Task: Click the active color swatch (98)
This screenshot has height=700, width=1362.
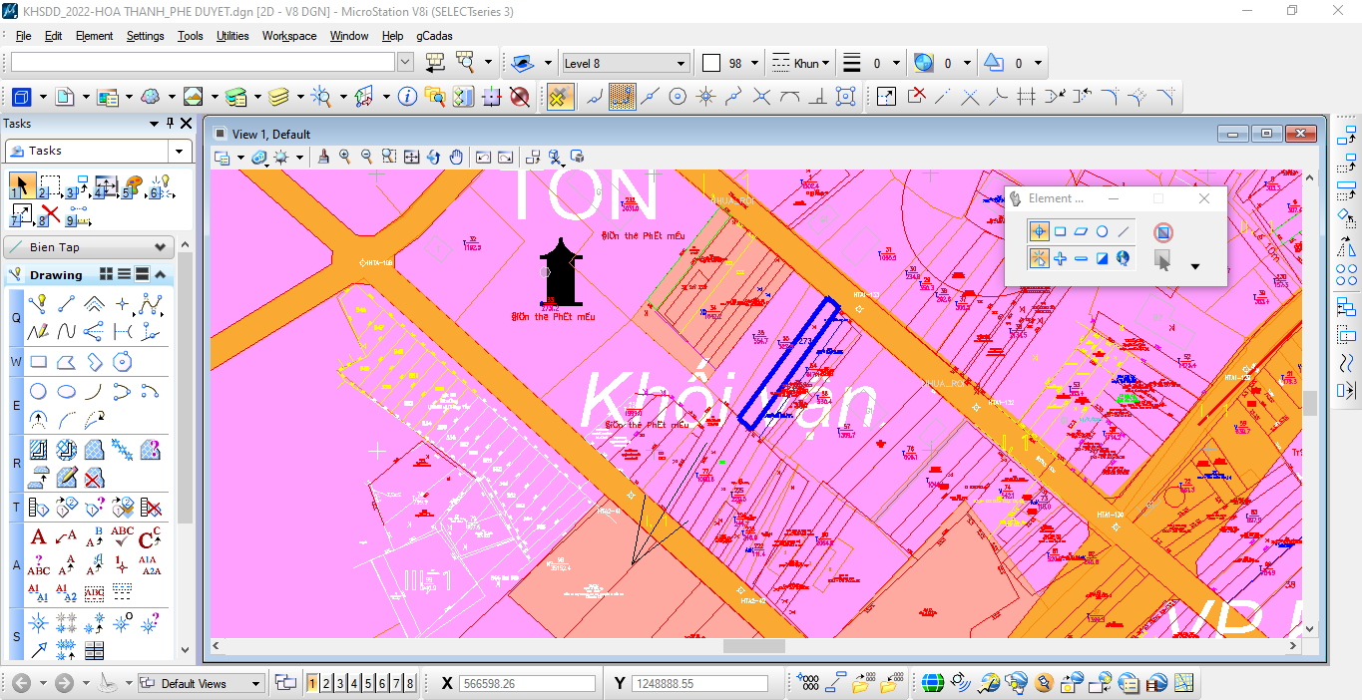Action: [x=711, y=63]
